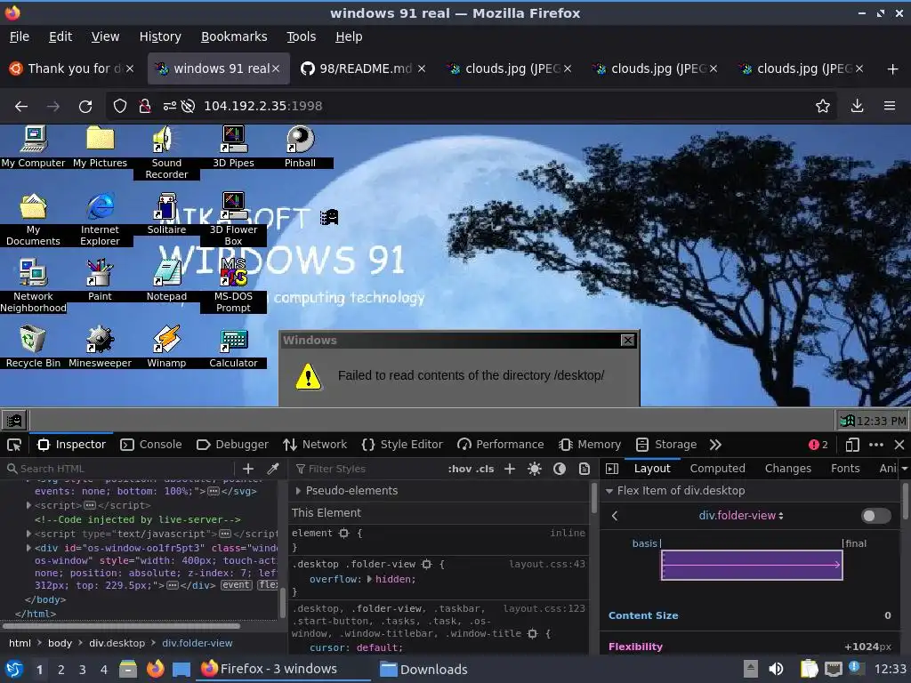Screen dimensions: 911x683
Task: Click the event badge on div
Action: (236, 585)
